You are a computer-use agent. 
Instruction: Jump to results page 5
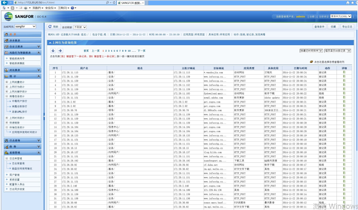coord(114,51)
